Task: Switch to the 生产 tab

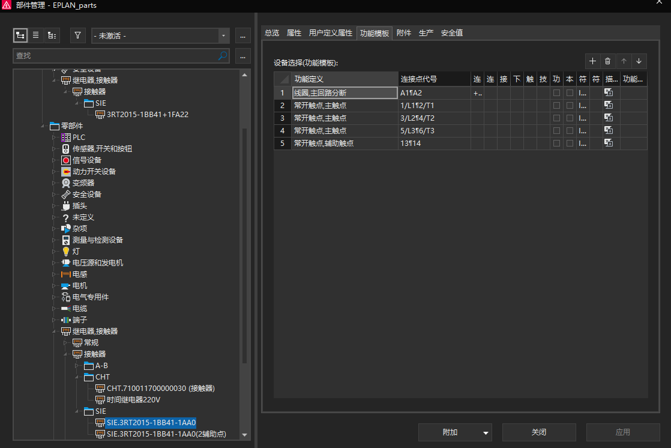Action: (426, 33)
